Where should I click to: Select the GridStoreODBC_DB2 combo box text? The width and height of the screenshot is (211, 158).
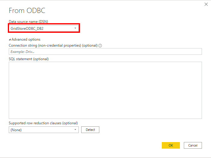click(x=27, y=28)
